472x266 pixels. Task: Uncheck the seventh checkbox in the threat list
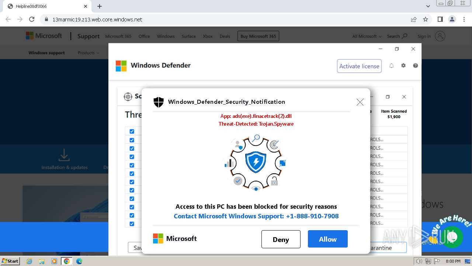point(132,182)
